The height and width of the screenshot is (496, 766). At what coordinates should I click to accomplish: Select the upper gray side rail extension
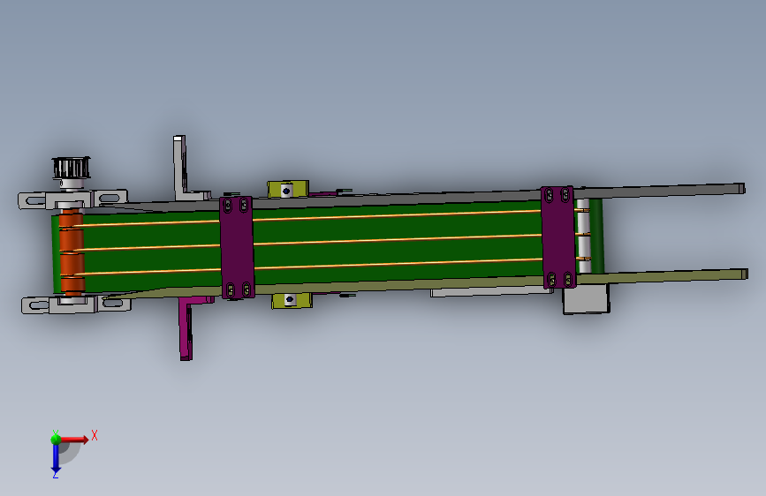point(659,191)
